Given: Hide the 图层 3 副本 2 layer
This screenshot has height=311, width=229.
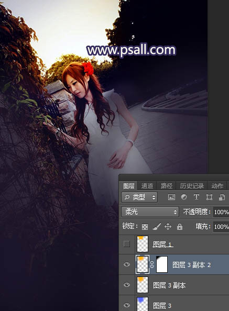Looking at the screenshot, I should click(x=127, y=264).
